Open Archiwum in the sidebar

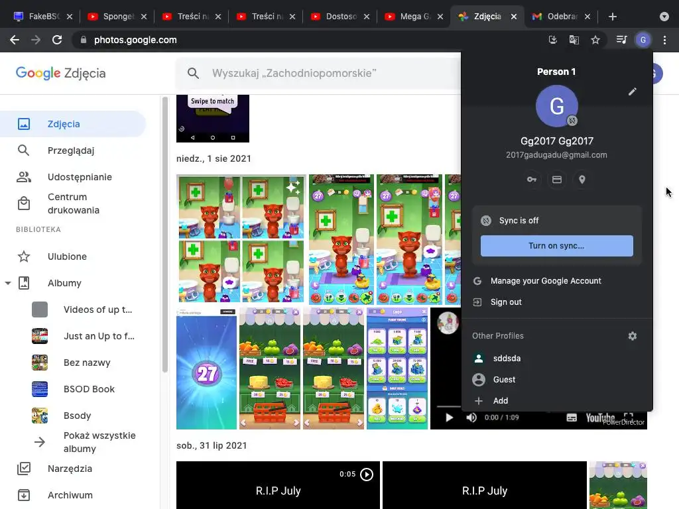[x=73, y=495]
